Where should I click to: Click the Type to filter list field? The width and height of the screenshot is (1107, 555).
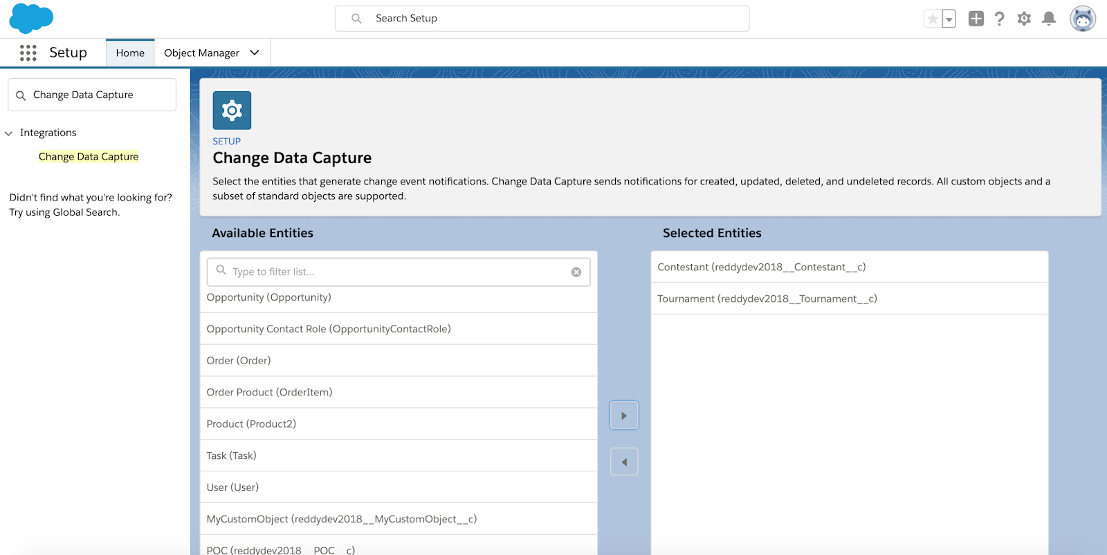tap(399, 272)
